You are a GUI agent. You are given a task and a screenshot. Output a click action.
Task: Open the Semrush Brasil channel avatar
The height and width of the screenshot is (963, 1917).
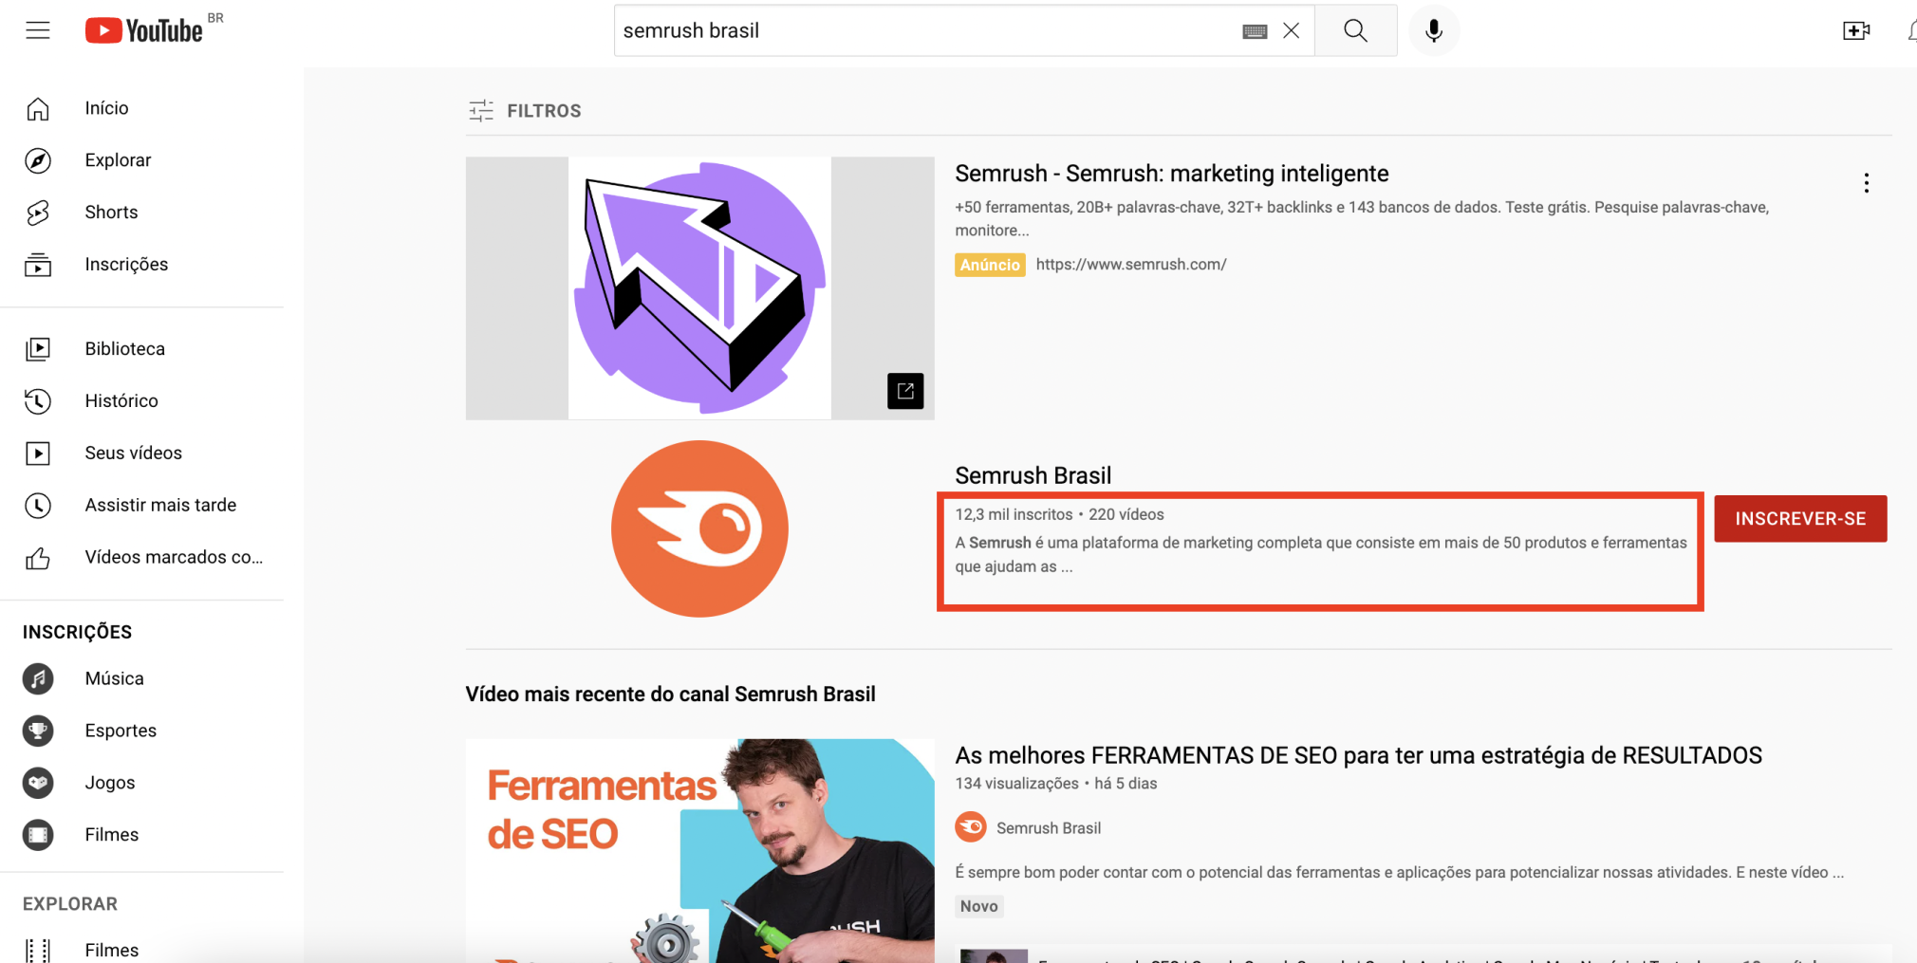pyautogui.click(x=699, y=528)
